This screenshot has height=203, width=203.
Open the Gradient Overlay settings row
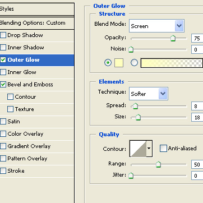pos(37,146)
